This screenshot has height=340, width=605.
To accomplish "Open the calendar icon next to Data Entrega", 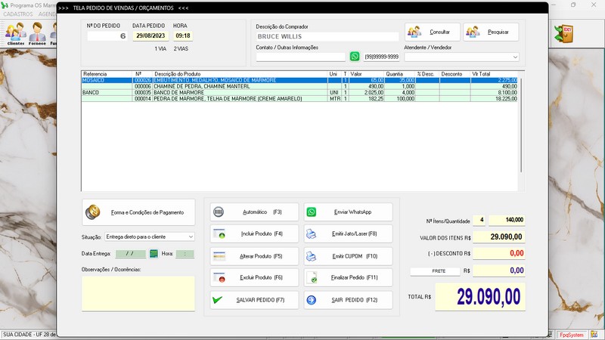I will point(154,254).
